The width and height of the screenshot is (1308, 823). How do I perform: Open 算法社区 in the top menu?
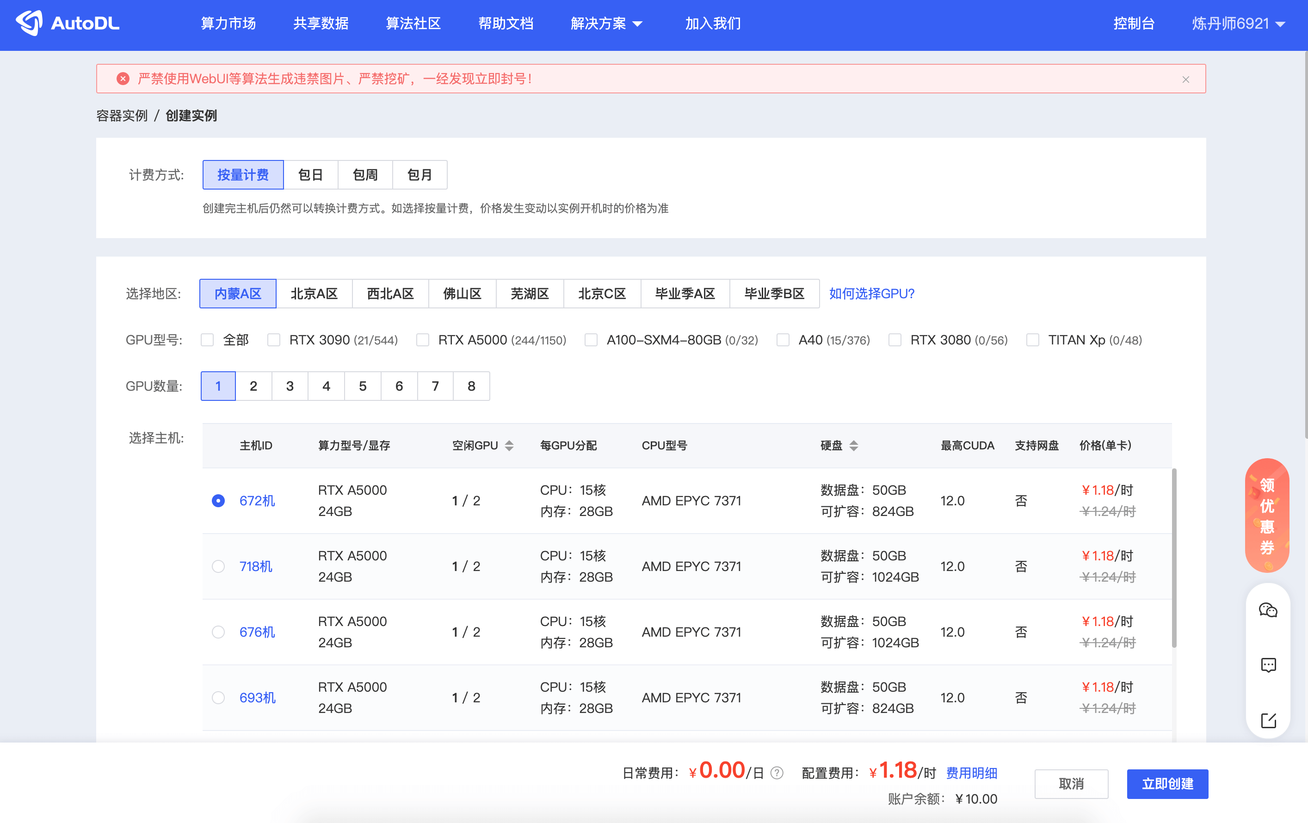tap(413, 23)
